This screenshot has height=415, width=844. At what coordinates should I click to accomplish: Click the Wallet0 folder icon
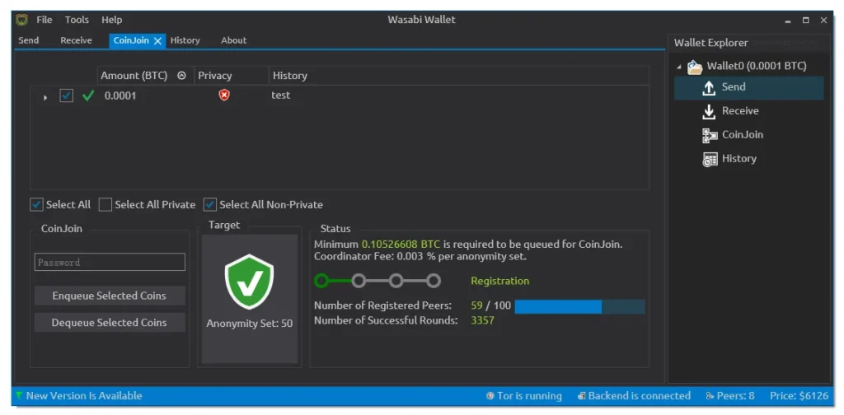pyautogui.click(x=695, y=66)
